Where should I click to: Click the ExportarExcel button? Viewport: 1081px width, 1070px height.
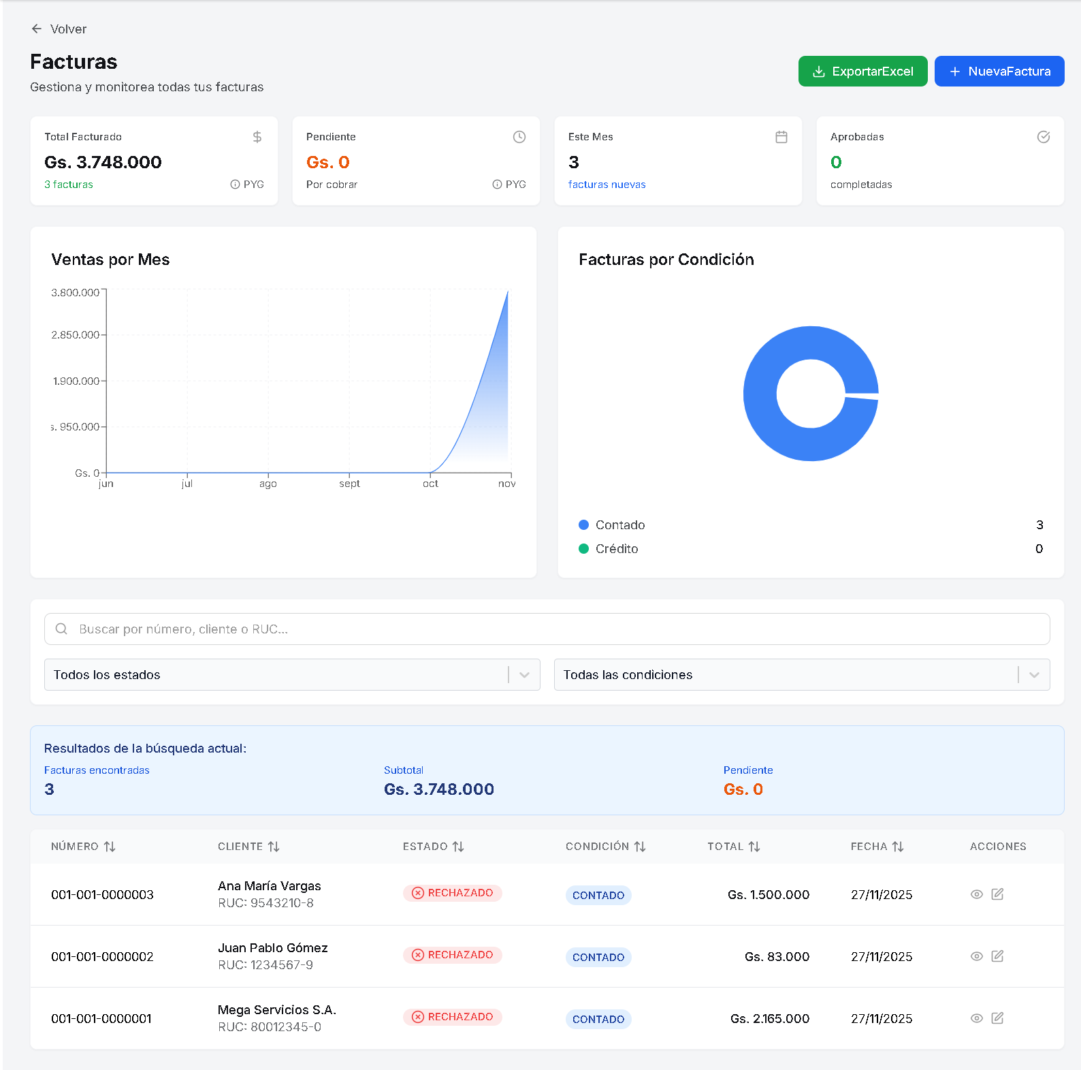[x=862, y=72]
